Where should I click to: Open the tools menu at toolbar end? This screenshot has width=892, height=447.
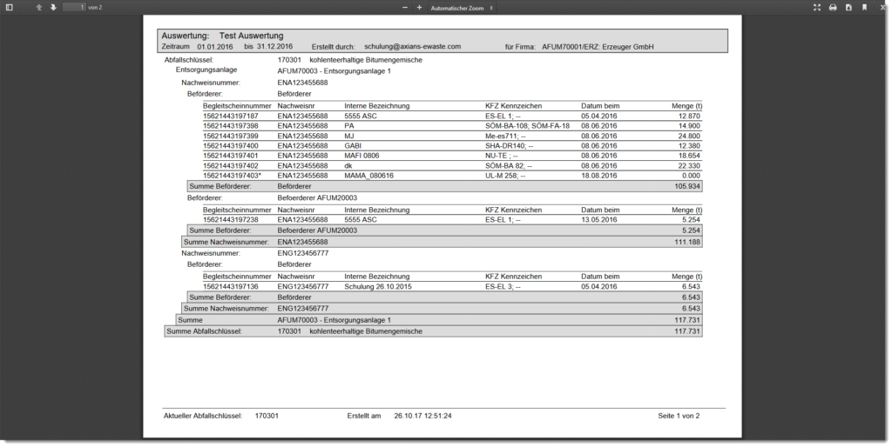point(883,7)
